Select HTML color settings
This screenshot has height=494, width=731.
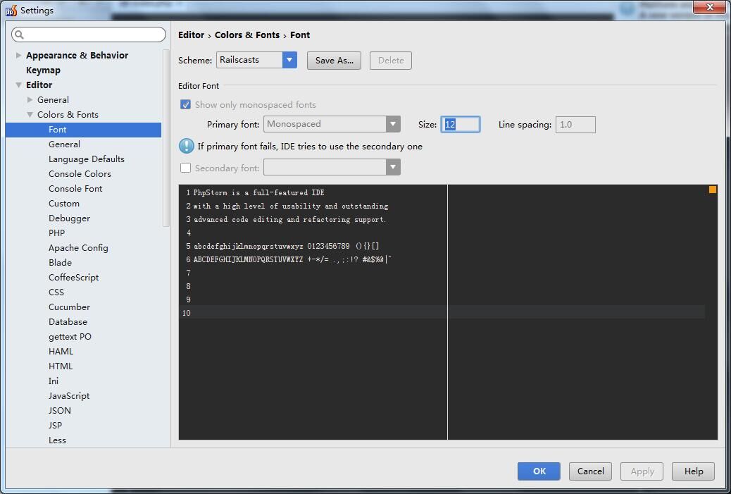tap(60, 366)
